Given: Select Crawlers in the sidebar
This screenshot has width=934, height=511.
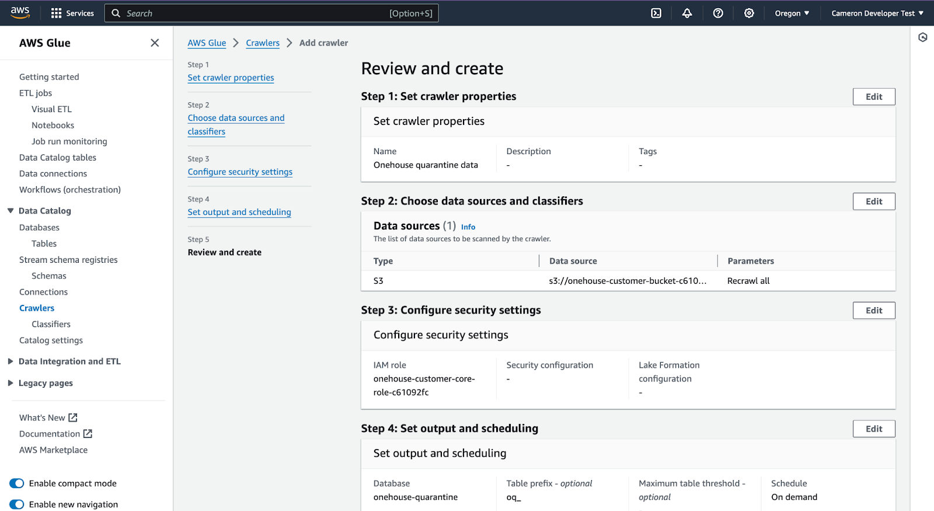Looking at the screenshot, I should [x=37, y=308].
